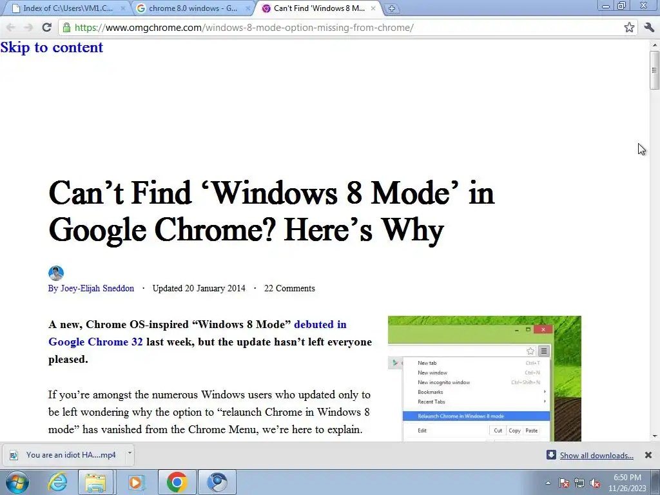Close the chrome 8.0 windows tab

click(248, 8)
